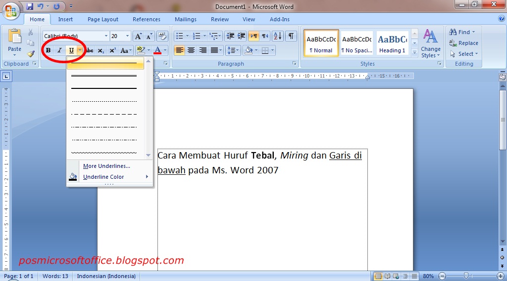
Task: Open the Review tab
Action: [220, 19]
